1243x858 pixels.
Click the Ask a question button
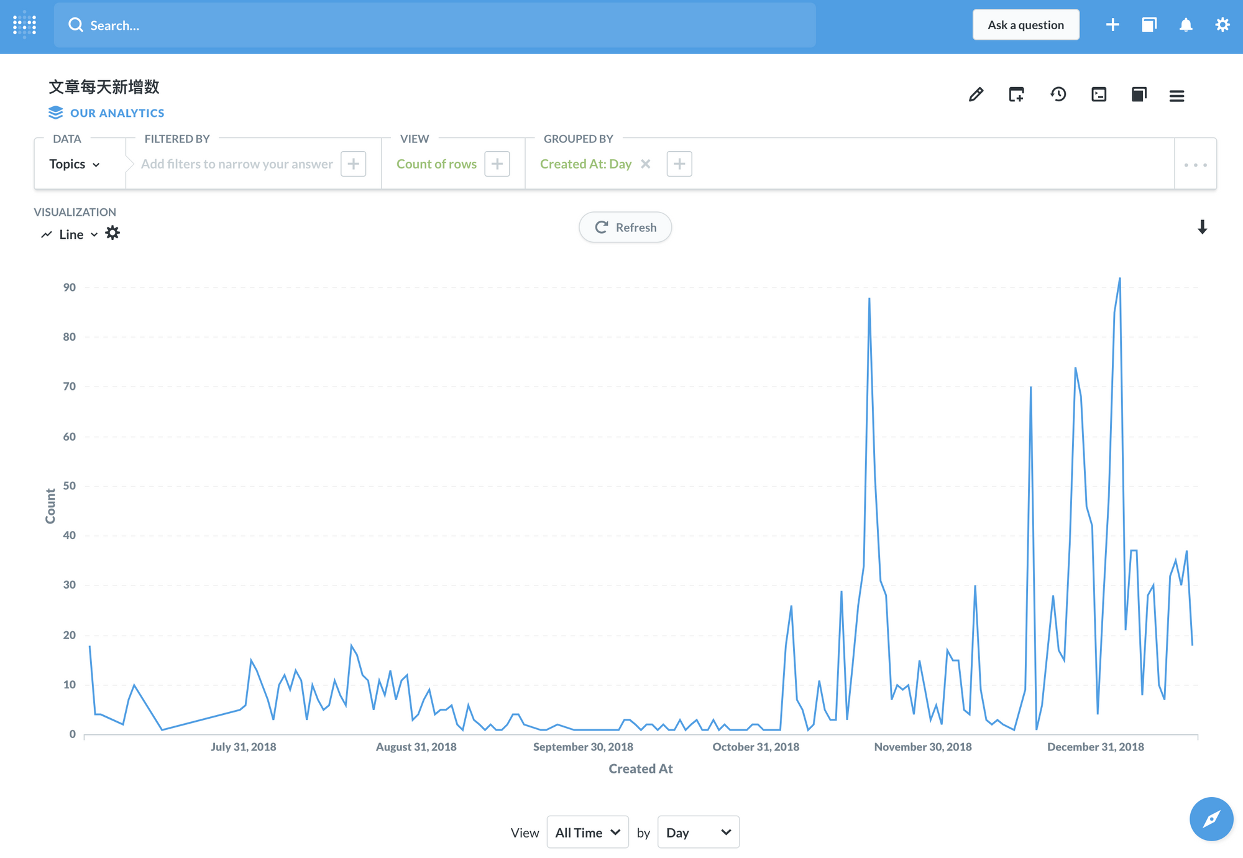[x=1025, y=25]
